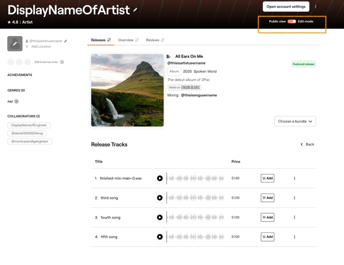Click the plus icon to edit external links

click(62, 62)
